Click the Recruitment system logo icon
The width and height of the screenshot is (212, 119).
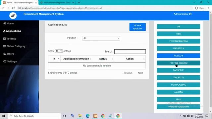pyautogui.click(x=13, y=16)
